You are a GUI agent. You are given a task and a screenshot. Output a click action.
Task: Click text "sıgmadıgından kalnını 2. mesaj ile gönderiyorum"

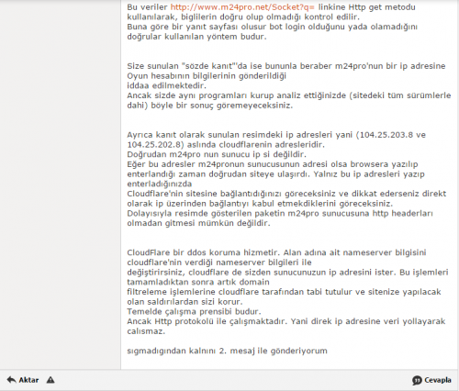tap(227, 351)
